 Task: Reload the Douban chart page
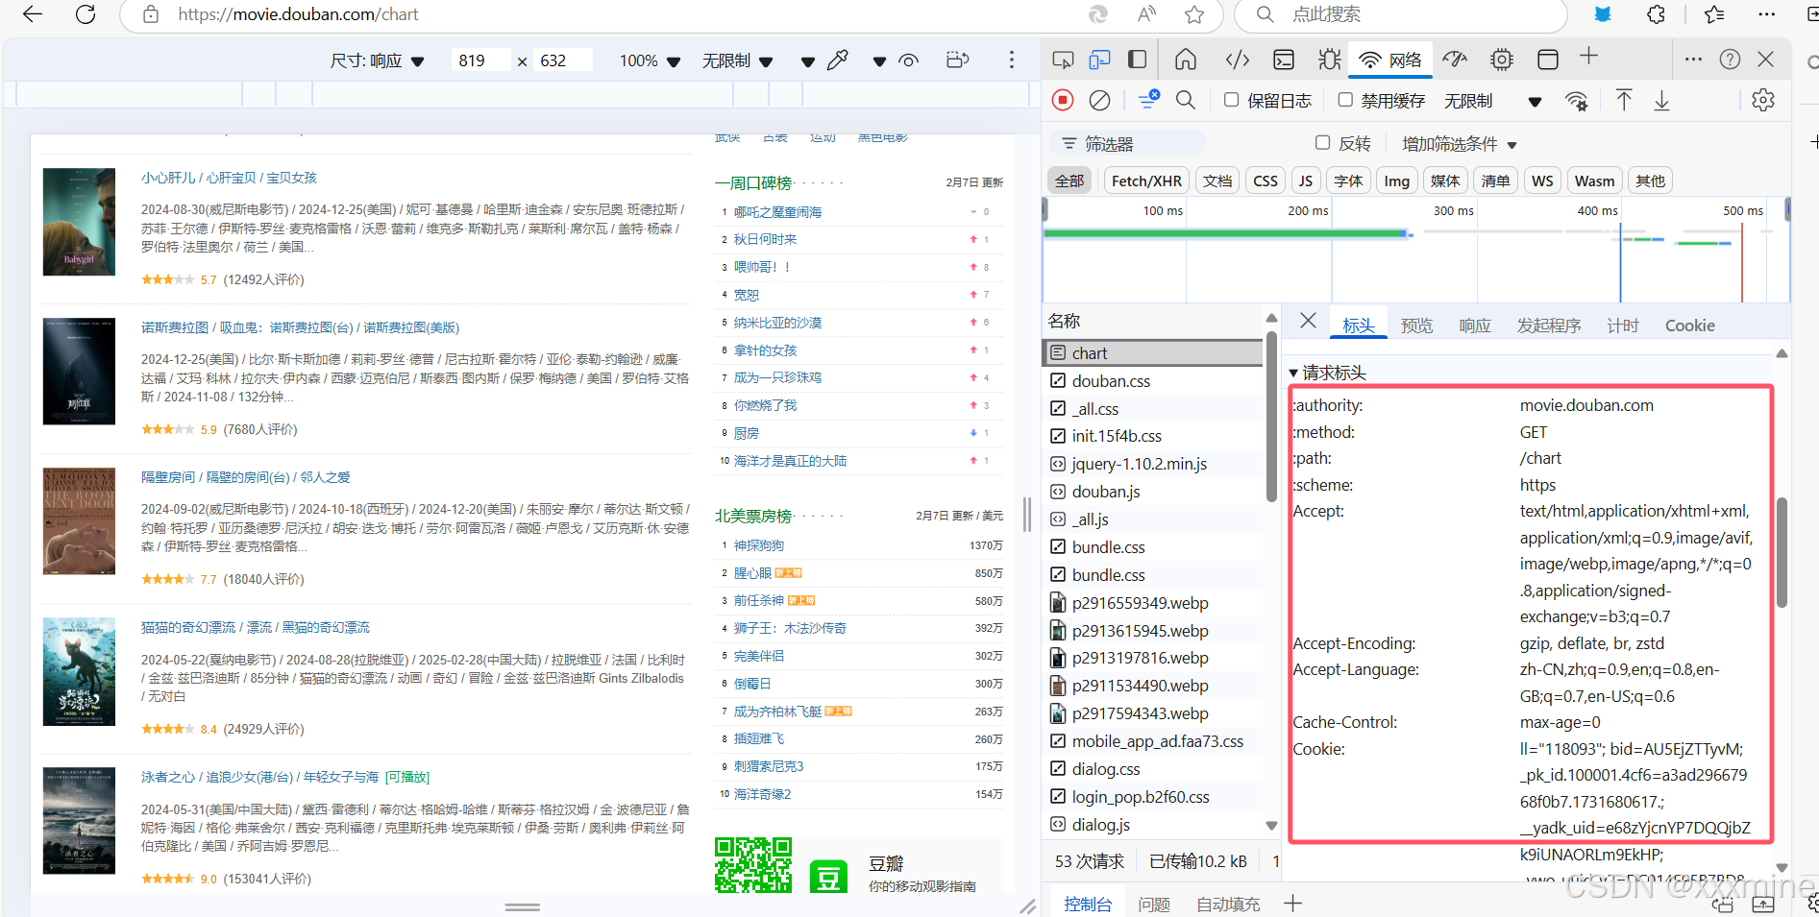(x=86, y=14)
